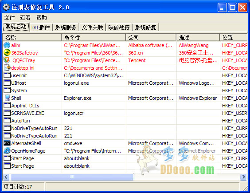
Task: Click the aliim entry icon
Action: (x=7, y=45)
